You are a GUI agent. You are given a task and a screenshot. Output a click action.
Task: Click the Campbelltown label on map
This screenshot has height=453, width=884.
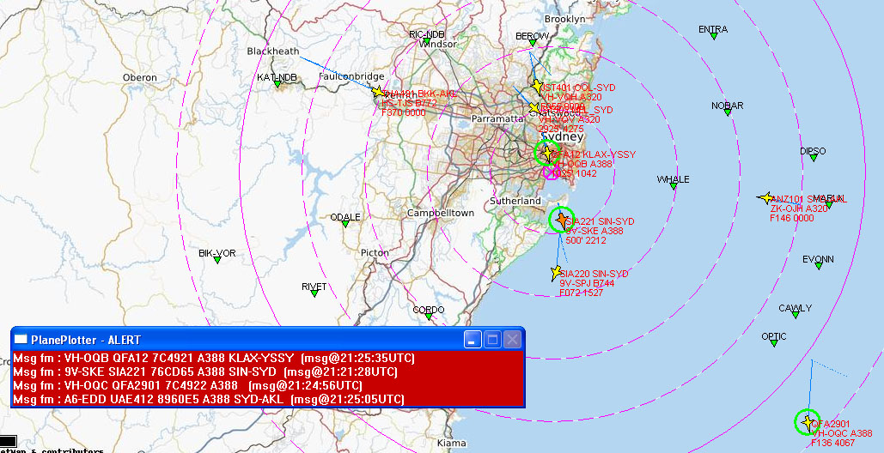tap(441, 214)
